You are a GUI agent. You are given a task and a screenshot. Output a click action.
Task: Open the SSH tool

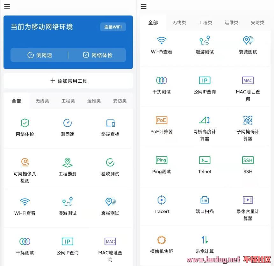(248, 165)
